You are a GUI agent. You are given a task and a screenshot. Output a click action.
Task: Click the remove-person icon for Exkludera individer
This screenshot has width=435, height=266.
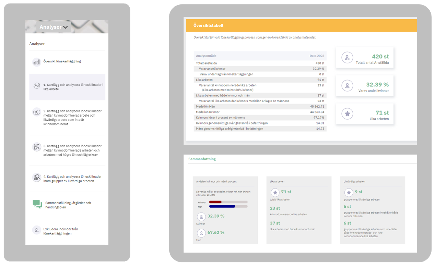click(x=36, y=230)
